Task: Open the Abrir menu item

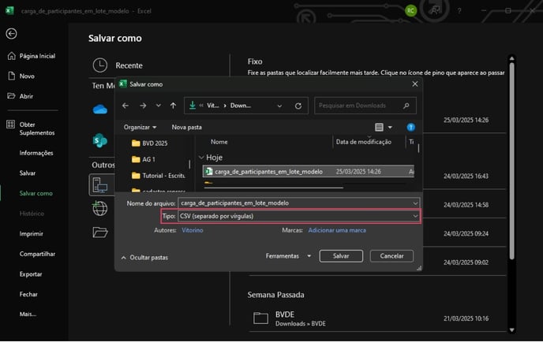Action: [x=21, y=96]
